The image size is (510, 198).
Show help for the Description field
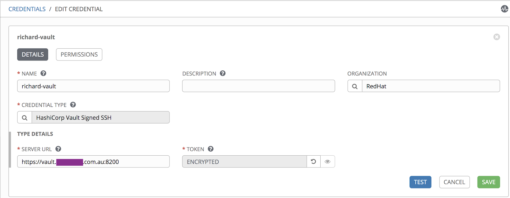pyautogui.click(x=223, y=73)
